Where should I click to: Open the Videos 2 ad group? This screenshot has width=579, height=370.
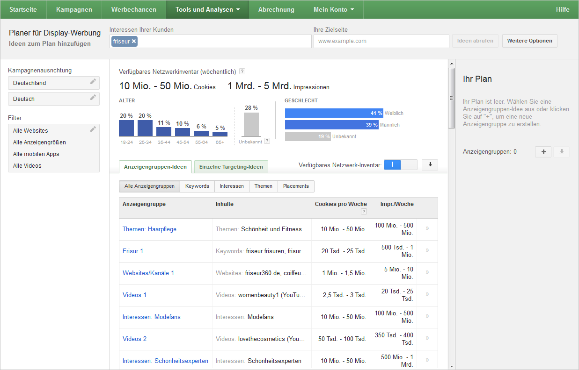134,339
